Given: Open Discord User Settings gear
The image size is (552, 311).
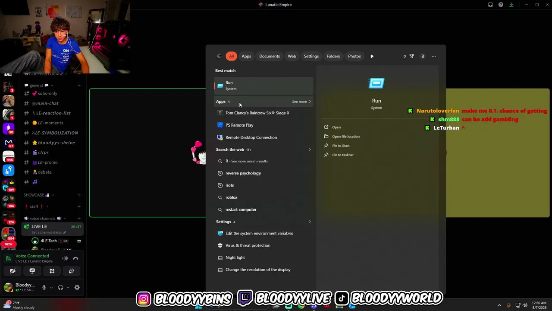Looking at the screenshot, I should [77, 288].
